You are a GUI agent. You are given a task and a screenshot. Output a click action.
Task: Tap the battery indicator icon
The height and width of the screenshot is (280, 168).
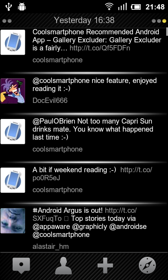tap(136, 7)
